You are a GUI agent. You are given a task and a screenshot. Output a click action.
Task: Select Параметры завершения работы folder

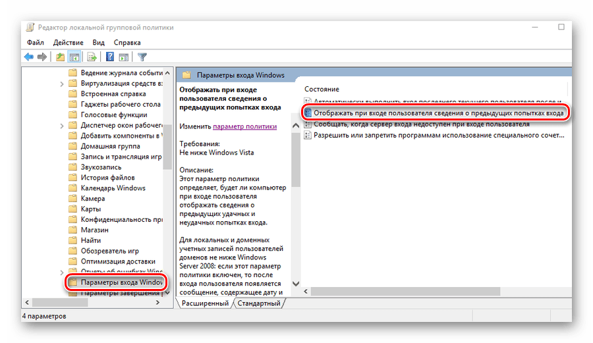116,293
